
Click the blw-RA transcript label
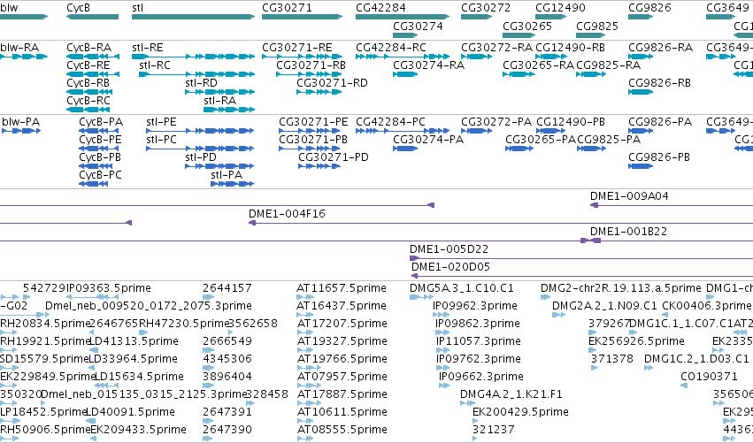[19, 48]
